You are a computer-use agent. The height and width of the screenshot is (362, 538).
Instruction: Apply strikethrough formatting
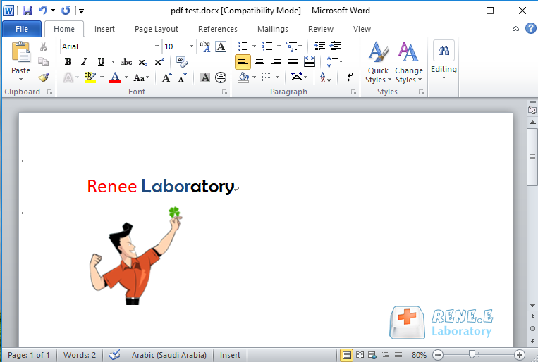[x=126, y=62]
